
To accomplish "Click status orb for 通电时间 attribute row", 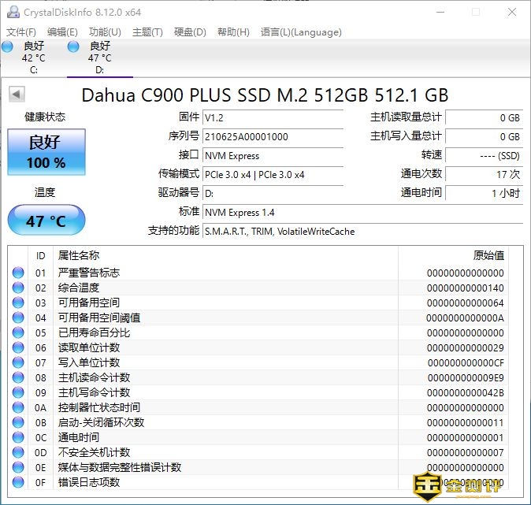I will [x=18, y=438].
